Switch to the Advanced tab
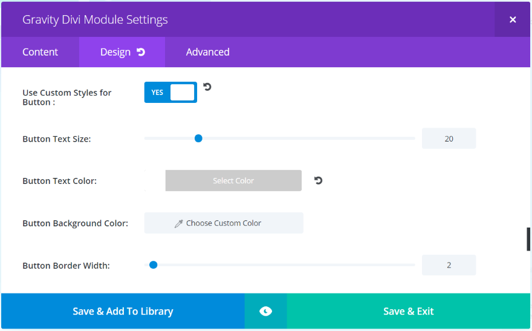Screen dimensions: 532x331 point(207,52)
